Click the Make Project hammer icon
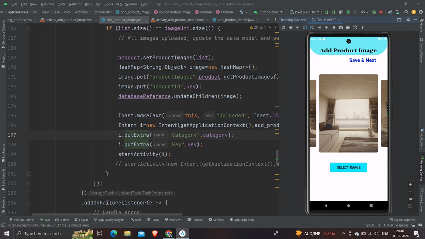Viewport: 425px width, 239px height. pos(242,12)
